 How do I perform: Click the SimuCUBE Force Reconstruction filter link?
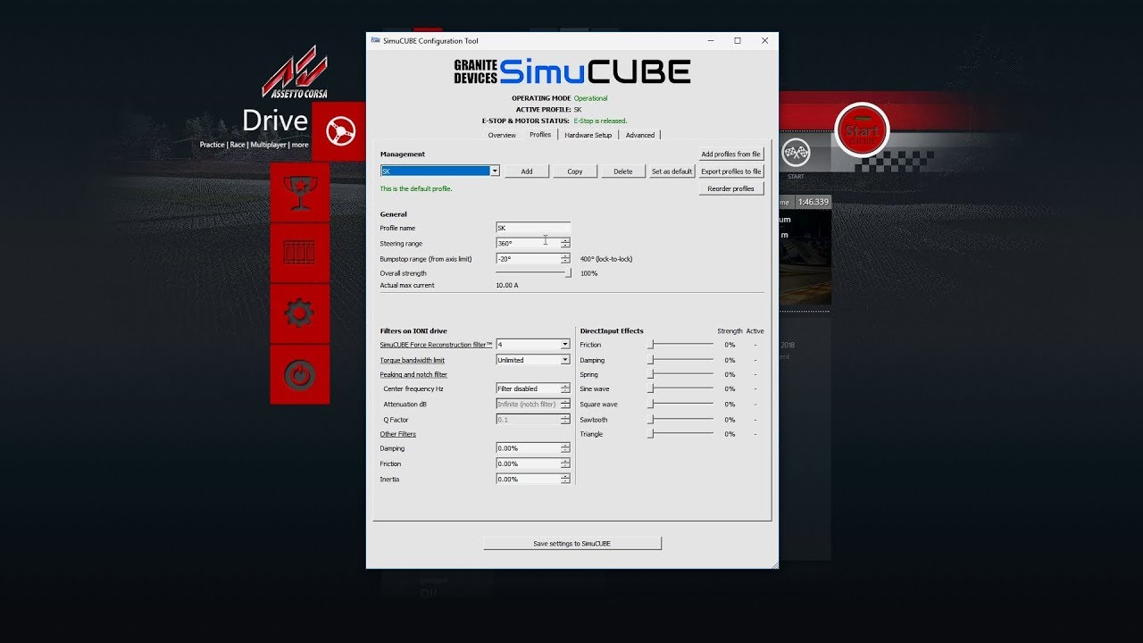pyautogui.click(x=436, y=345)
